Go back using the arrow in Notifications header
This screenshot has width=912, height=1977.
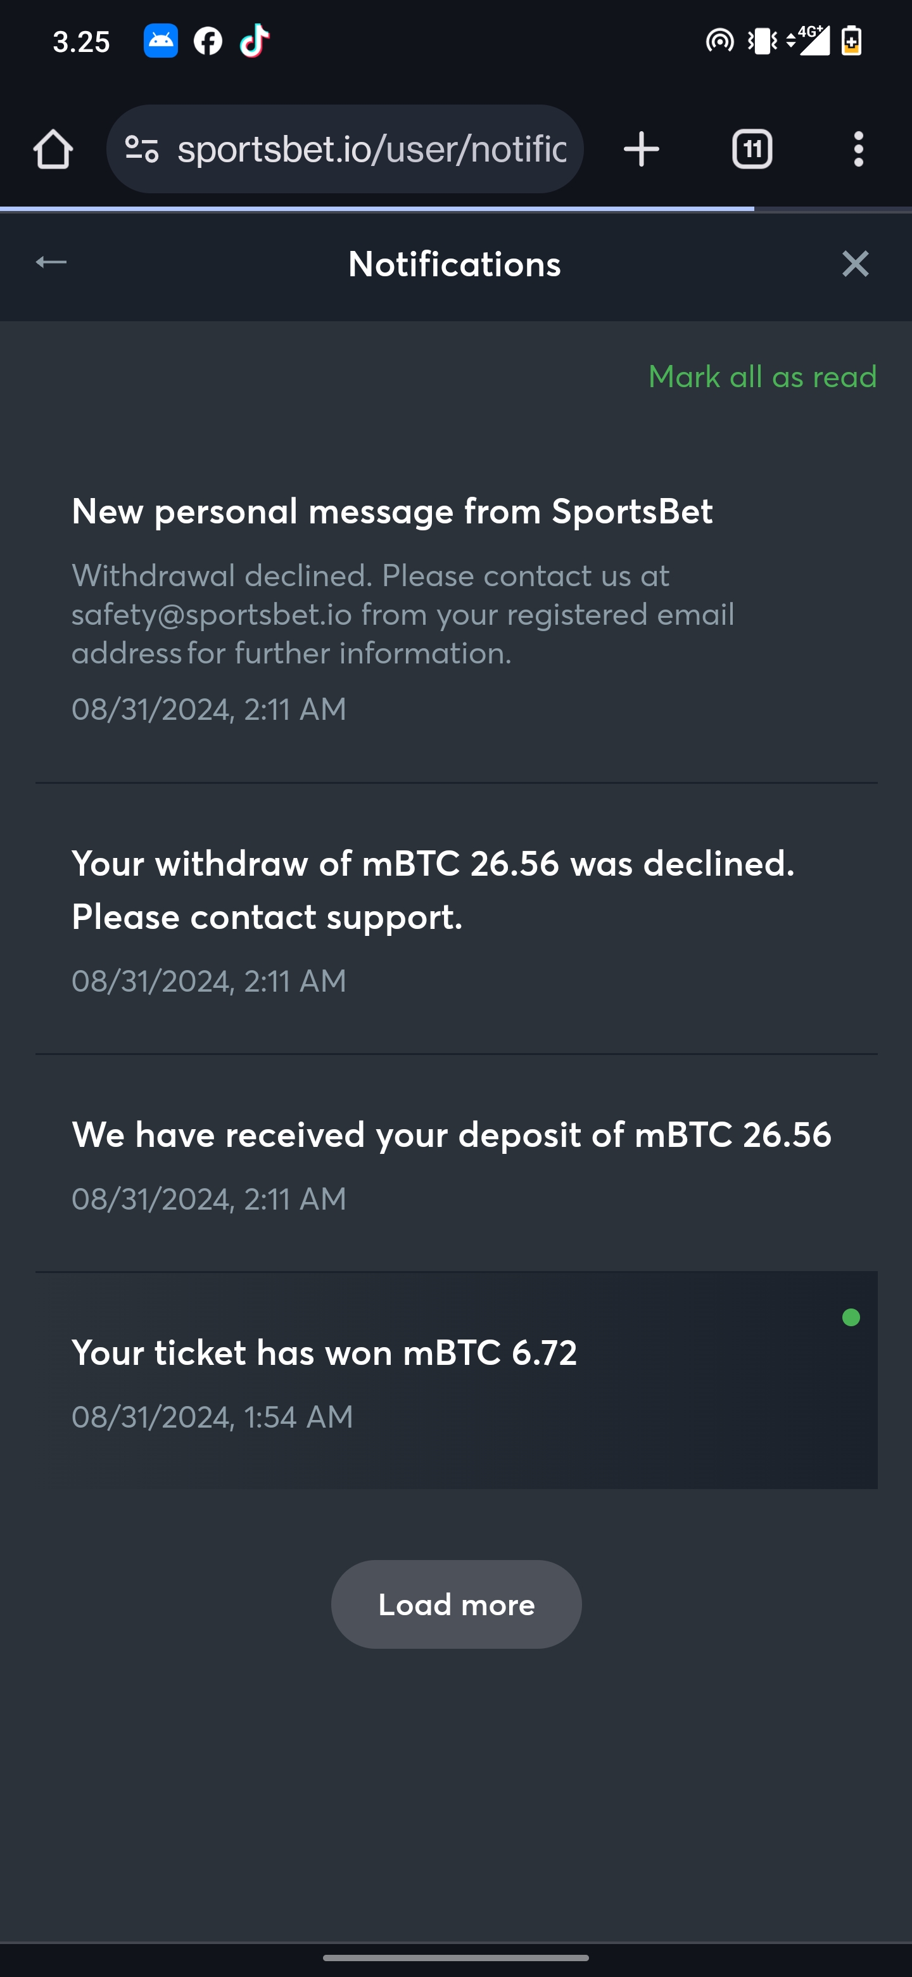point(51,262)
